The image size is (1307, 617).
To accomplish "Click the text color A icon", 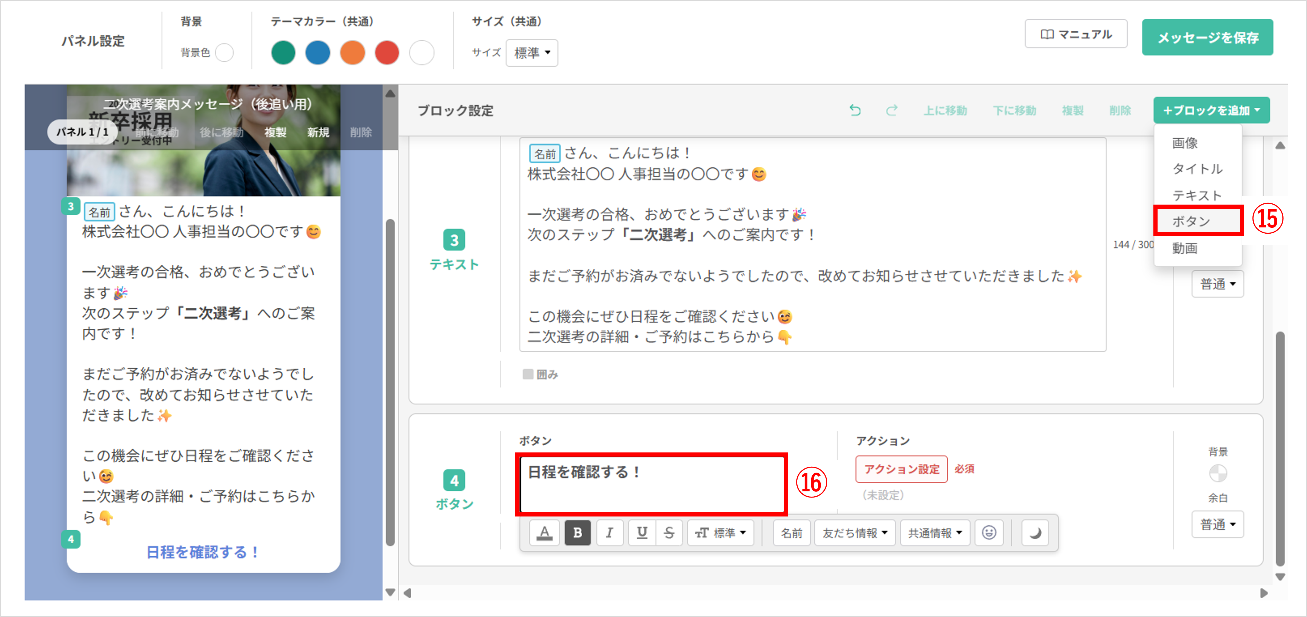I will click(x=544, y=532).
